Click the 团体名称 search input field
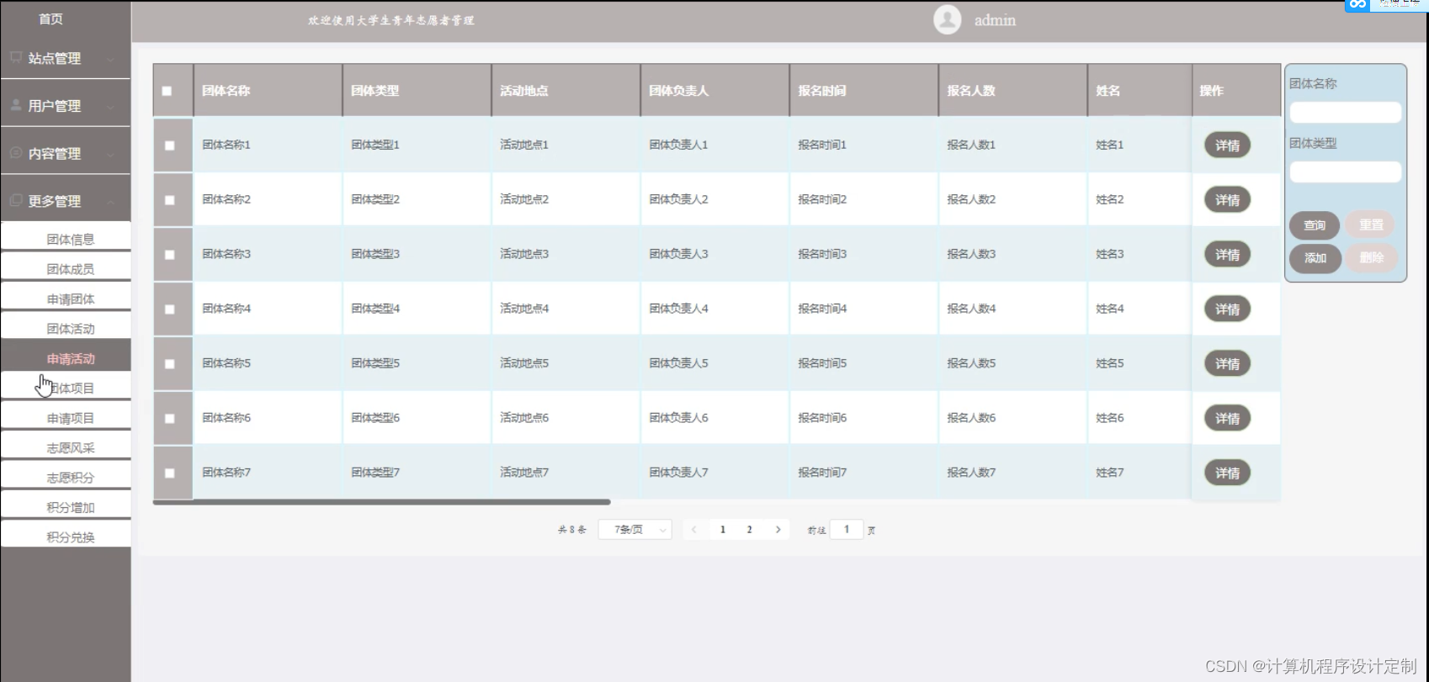This screenshot has height=682, width=1429. point(1345,112)
